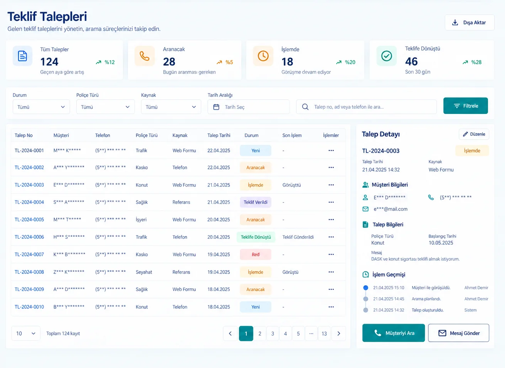Go to the previous page arrow

230,334
